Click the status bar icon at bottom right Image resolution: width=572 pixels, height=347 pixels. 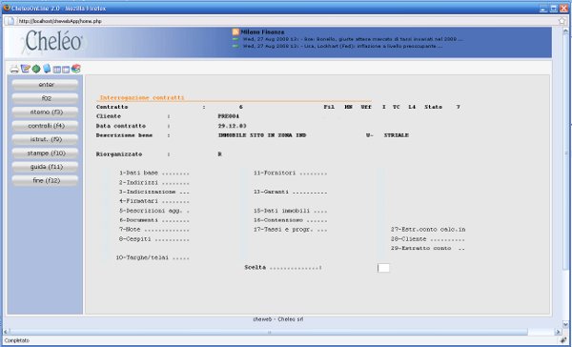click(x=563, y=340)
